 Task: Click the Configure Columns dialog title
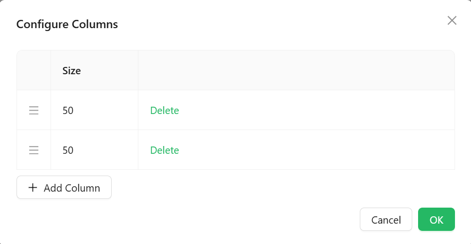67,24
